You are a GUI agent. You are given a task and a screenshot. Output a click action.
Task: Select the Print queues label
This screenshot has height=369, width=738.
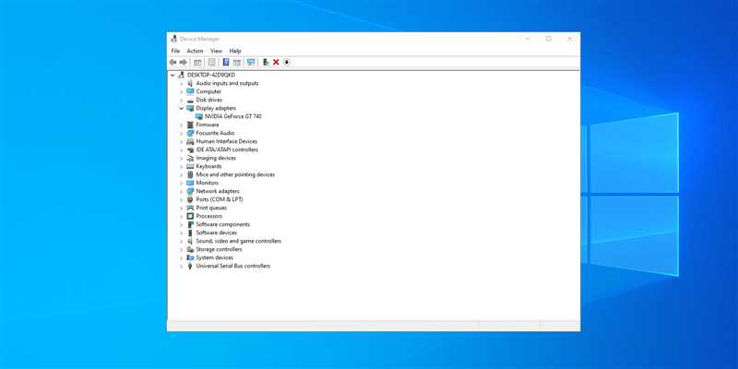click(x=211, y=208)
